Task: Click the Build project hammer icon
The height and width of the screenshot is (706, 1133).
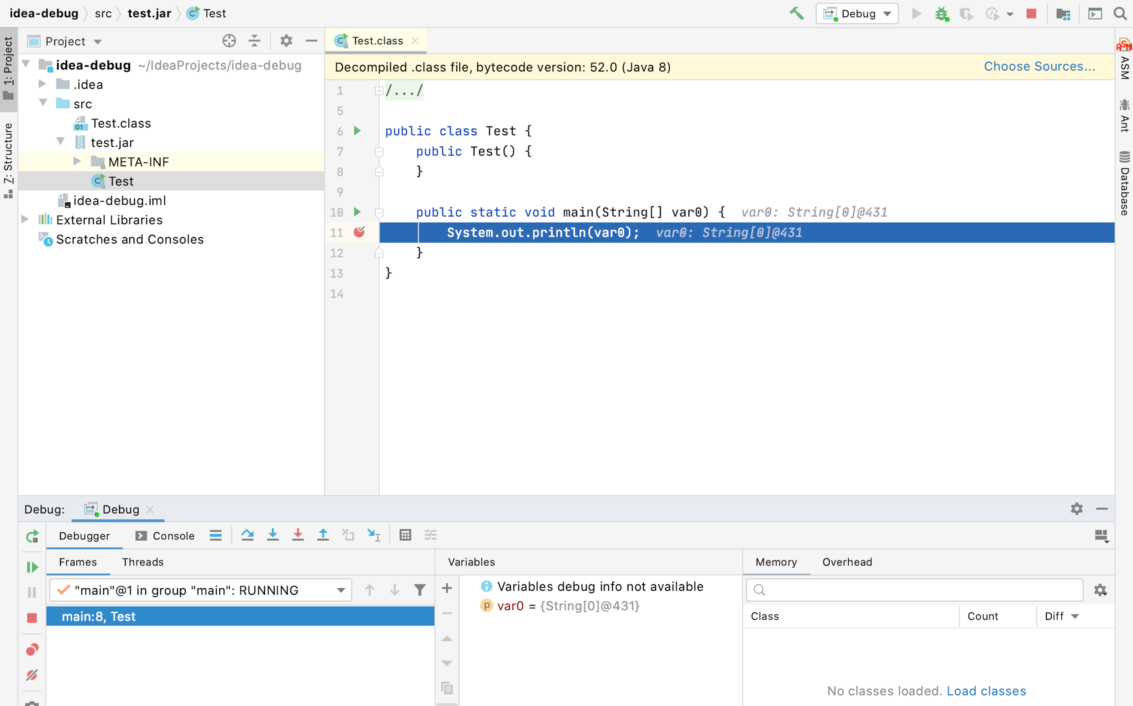Action: pos(797,13)
